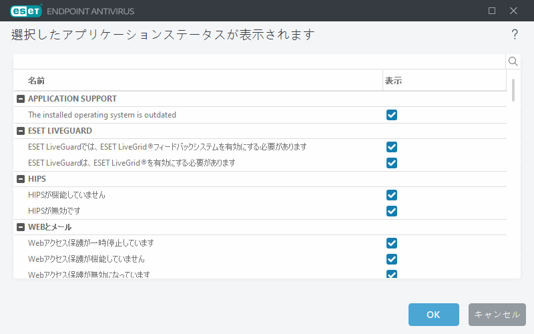The image size is (534, 334).
Task: Uncheck the outdated operating system status checkbox
Action: pos(392,115)
